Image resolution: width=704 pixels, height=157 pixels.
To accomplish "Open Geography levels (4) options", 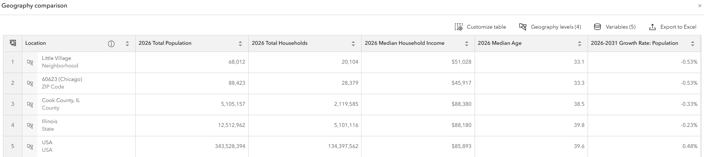I will pos(550,27).
